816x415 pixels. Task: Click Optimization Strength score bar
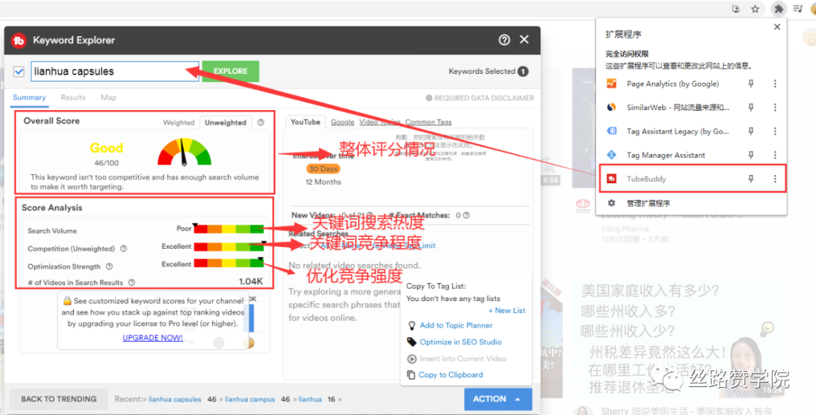[x=229, y=263]
